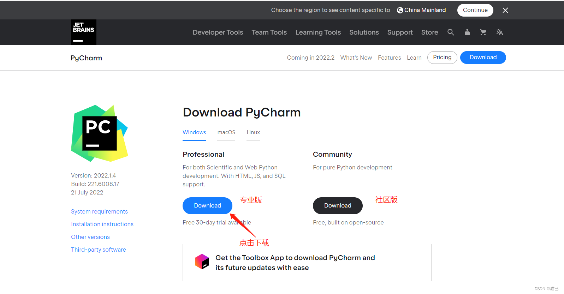Open Coming in 2022.2 page
The image size is (564, 294).
(x=311, y=58)
